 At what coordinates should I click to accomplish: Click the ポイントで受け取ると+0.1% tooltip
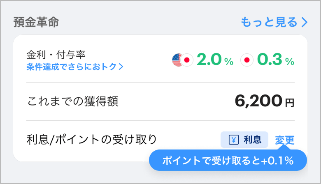[228, 160]
